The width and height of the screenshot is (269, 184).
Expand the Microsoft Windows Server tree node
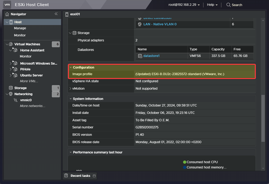[x=11, y=63]
